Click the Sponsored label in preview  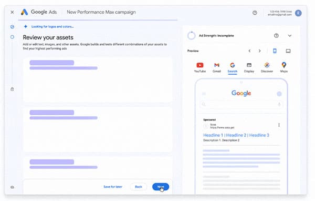209,119
